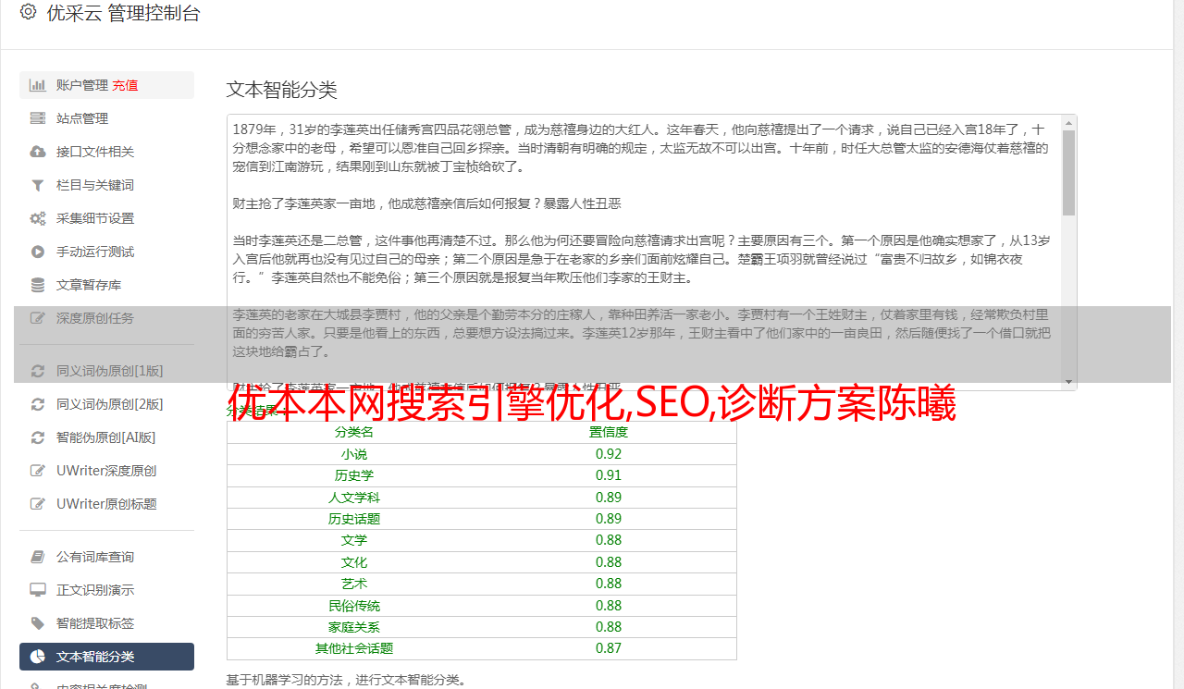Click the 家庭关系 category cell

pyautogui.click(x=354, y=627)
